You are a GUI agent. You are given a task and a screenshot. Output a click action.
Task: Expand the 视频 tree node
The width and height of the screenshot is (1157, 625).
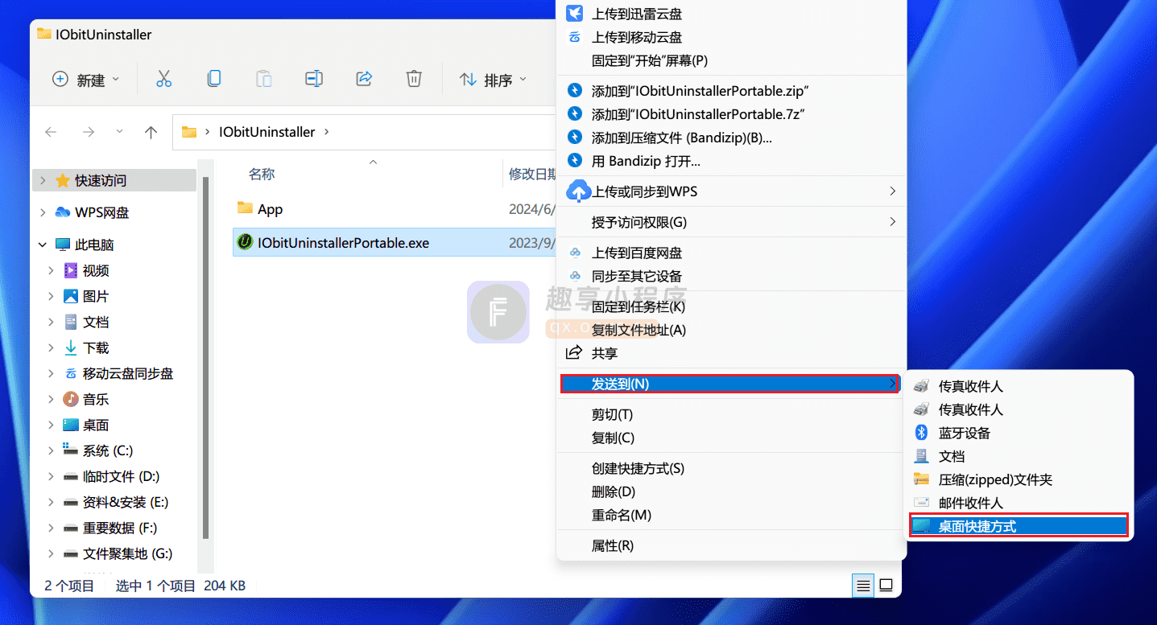click(x=51, y=271)
